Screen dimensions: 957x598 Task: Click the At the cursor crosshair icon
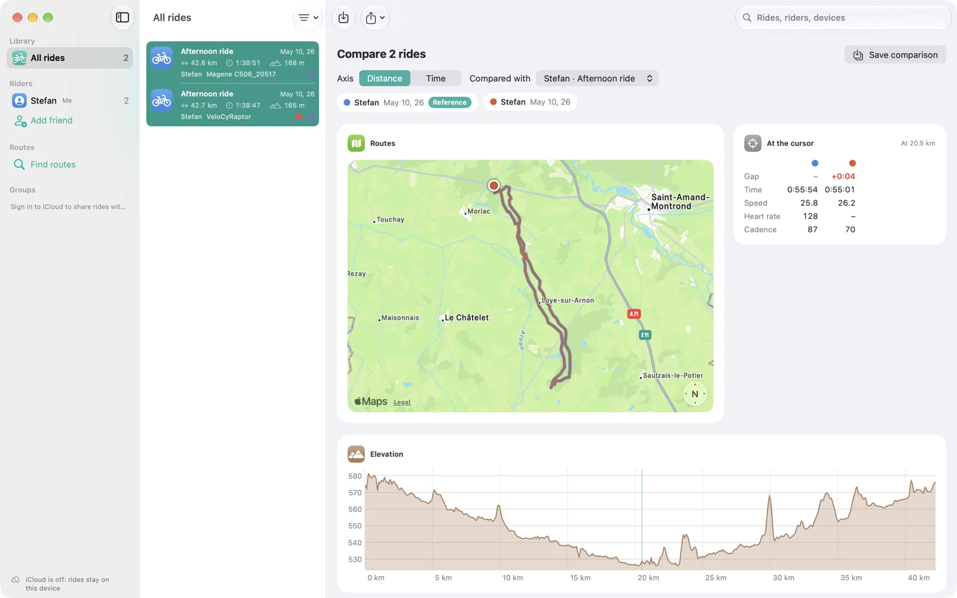tap(752, 144)
